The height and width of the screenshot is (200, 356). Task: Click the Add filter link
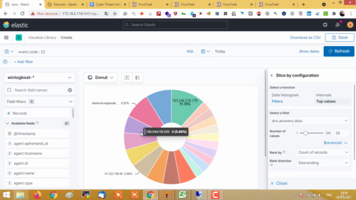23,62
